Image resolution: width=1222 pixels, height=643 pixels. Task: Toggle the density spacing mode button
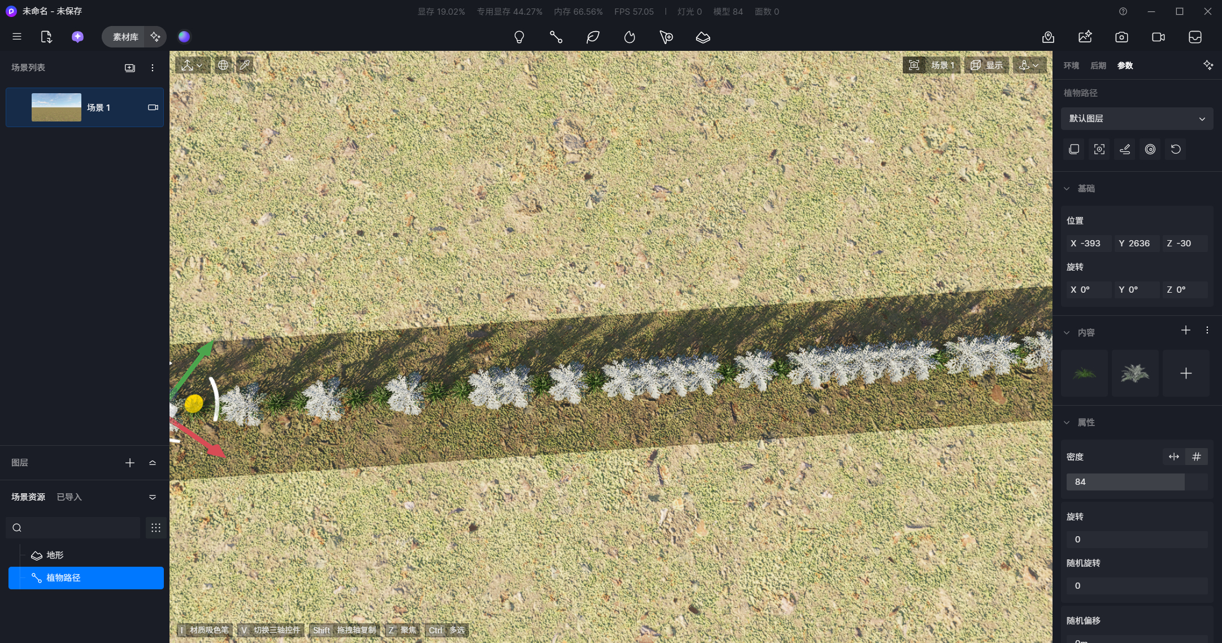[x=1173, y=457]
